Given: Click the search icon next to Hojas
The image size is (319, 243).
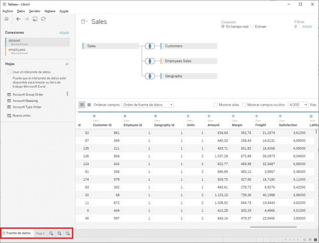Looking at the screenshot, I should click(67, 64).
